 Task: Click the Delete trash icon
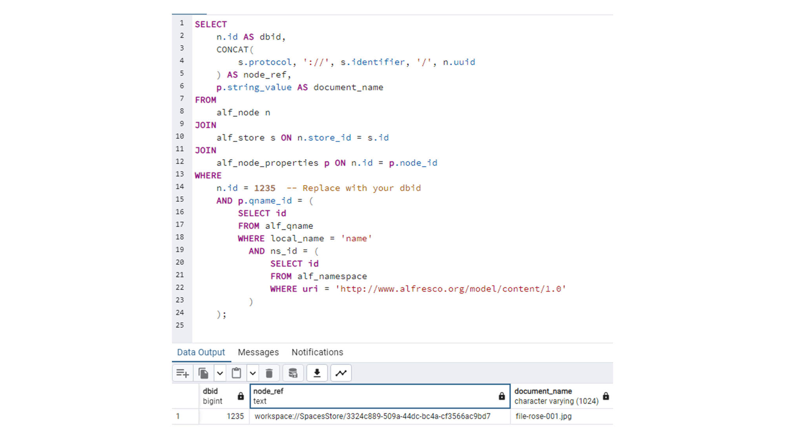269,373
